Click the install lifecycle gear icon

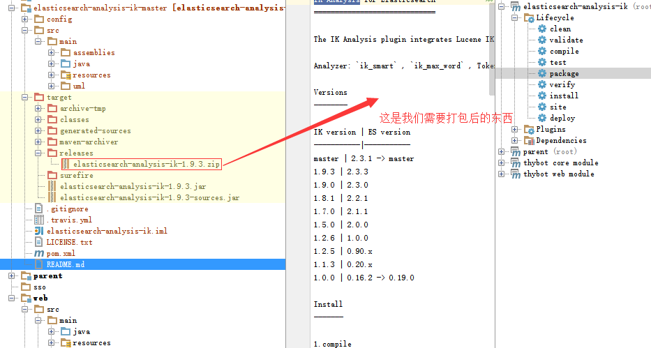click(542, 96)
